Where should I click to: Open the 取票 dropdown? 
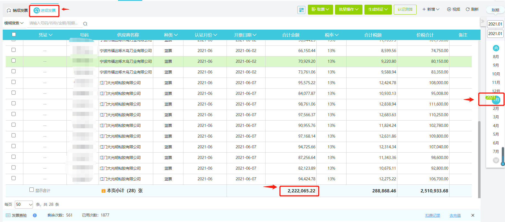click(320, 10)
